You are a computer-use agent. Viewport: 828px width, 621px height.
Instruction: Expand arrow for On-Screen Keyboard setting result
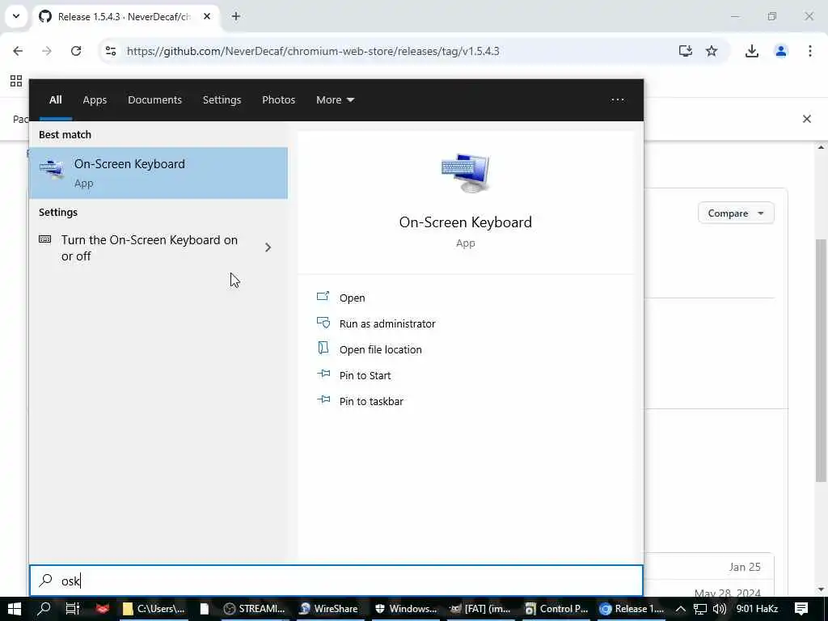tap(268, 247)
